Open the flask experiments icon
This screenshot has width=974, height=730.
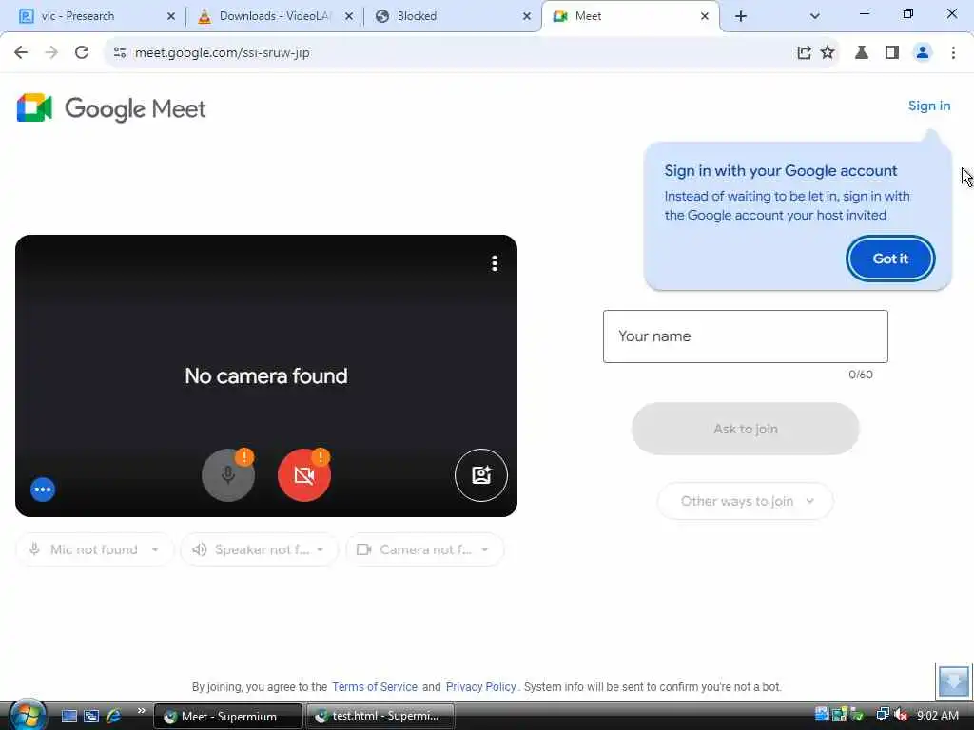(x=862, y=53)
